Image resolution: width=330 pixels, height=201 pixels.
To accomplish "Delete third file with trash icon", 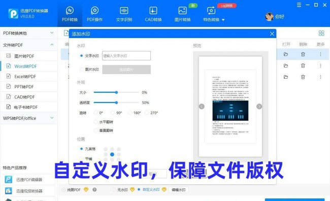I will point(303,77).
